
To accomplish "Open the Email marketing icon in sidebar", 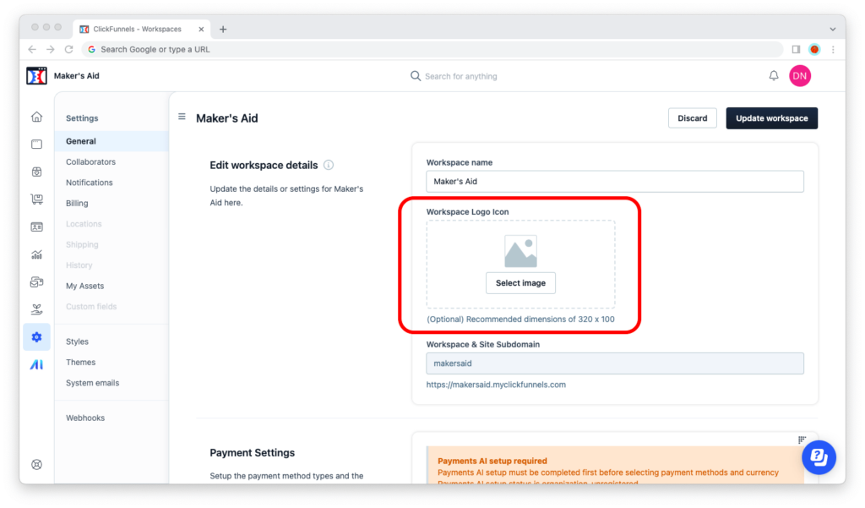I will (x=36, y=282).
